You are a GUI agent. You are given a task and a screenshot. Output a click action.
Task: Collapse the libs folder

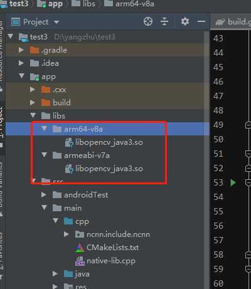point(33,115)
